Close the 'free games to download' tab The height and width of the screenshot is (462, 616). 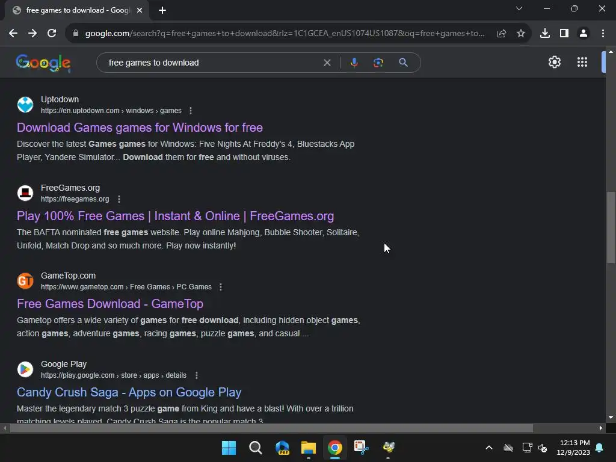[x=140, y=11]
